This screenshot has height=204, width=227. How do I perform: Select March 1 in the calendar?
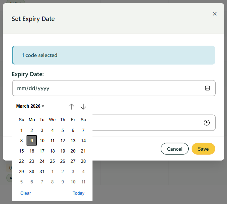pyautogui.click(x=21, y=130)
